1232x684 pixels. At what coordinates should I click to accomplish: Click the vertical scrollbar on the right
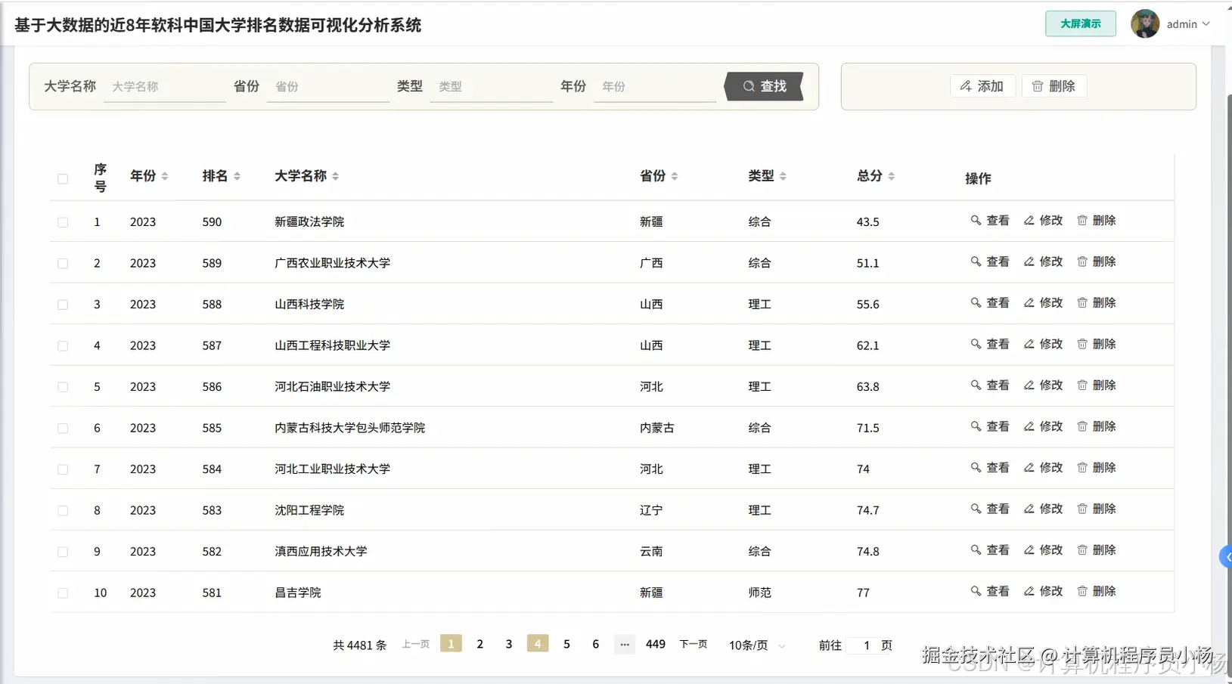click(x=1227, y=302)
